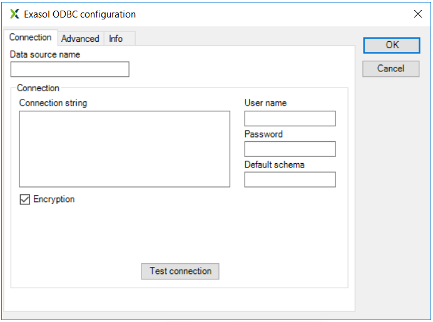Switch to the Advanced tab
This screenshot has height=322, width=433.
tap(80, 39)
